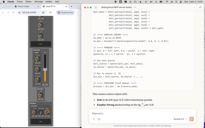Viewport: 205px width, 128px height.
Task: Toggle the Claude sidebar panel icon
Action: coord(96,8)
